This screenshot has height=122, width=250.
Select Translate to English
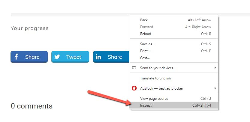point(155,78)
